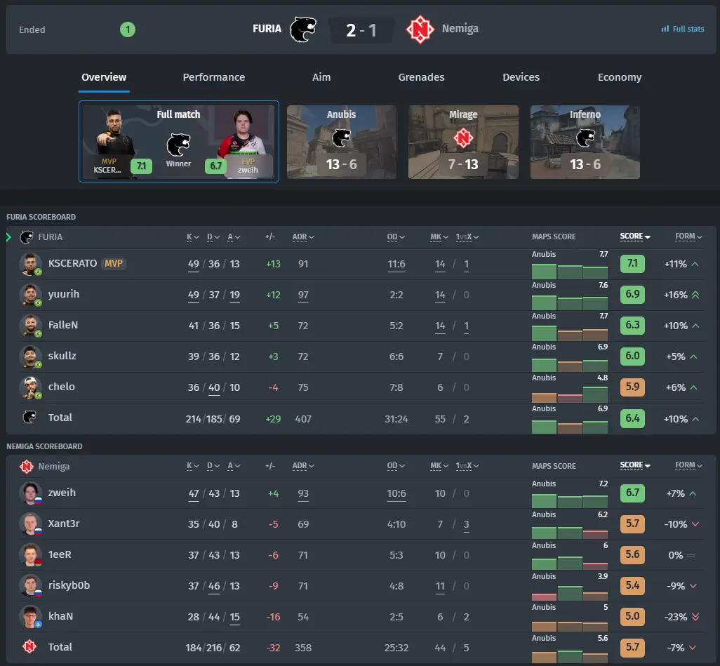Viewport: 720px width, 666px height.
Task: Open the Mirage 7-13 map card
Action: pyautogui.click(x=463, y=142)
